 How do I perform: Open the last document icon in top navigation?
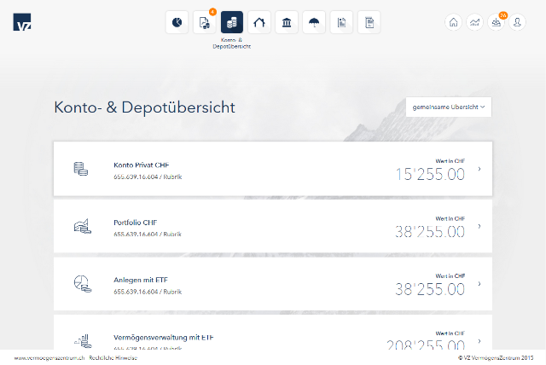(x=369, y=23)
